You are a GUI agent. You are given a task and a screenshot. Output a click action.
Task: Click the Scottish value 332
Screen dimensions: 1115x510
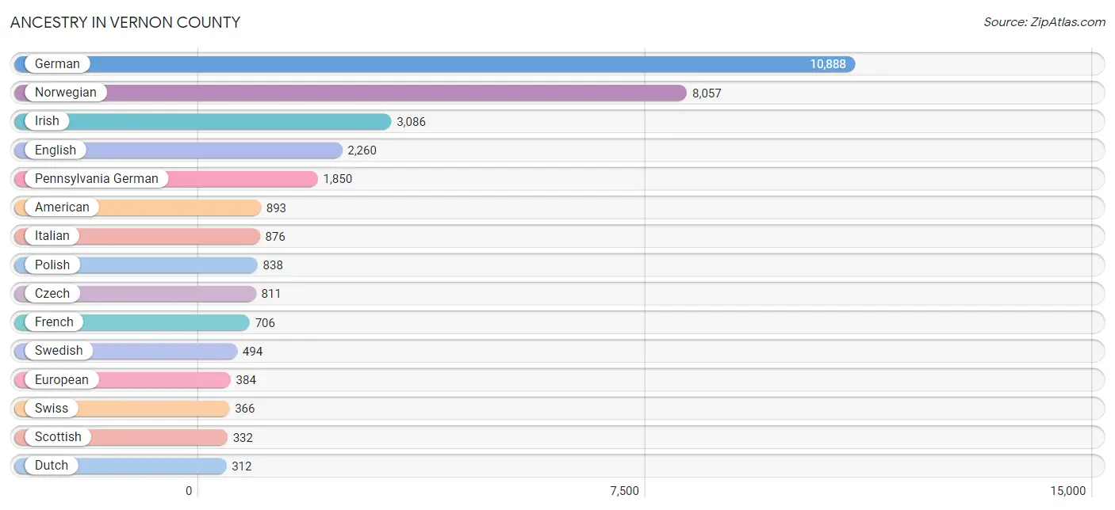[243, 437]
